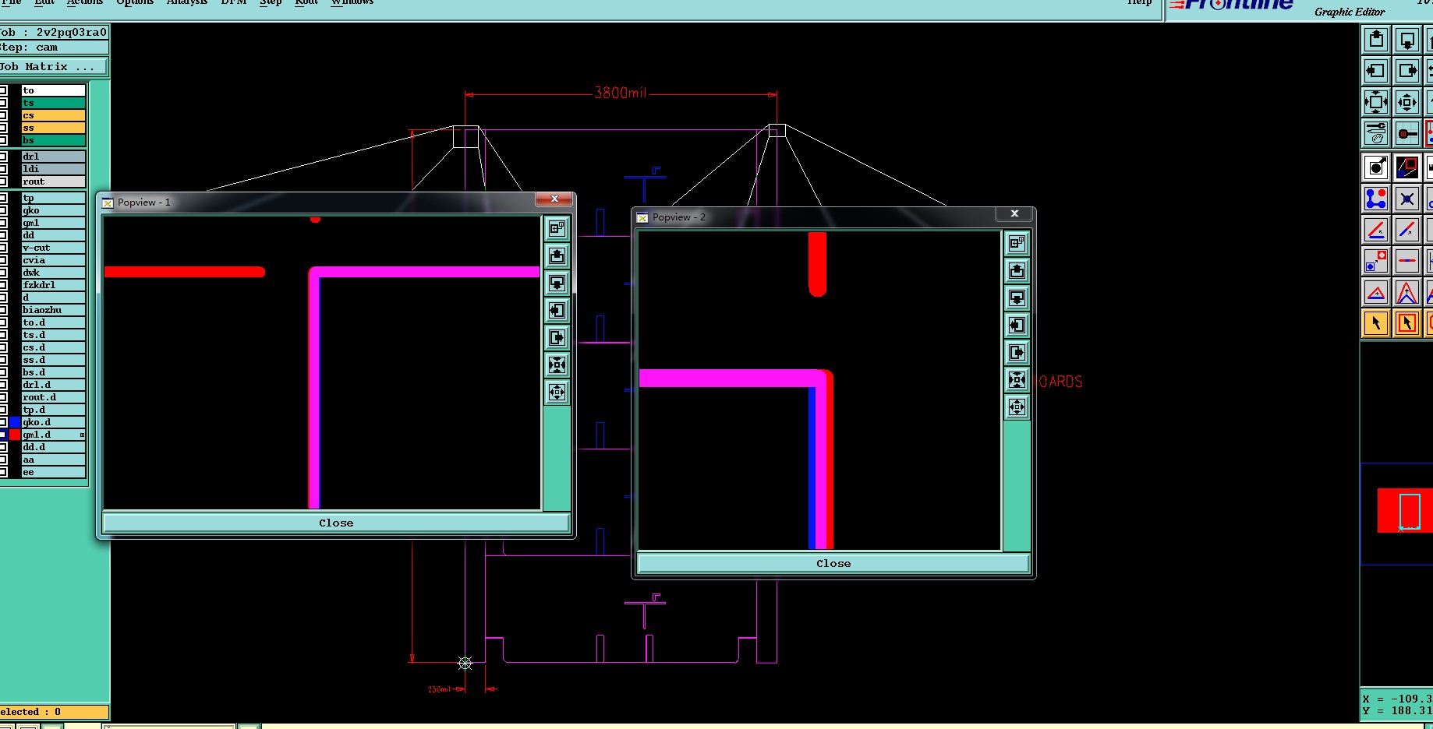The image size is (1433, 729).
Task: Select the red-blue squares snap tool
Action: 1407,167
